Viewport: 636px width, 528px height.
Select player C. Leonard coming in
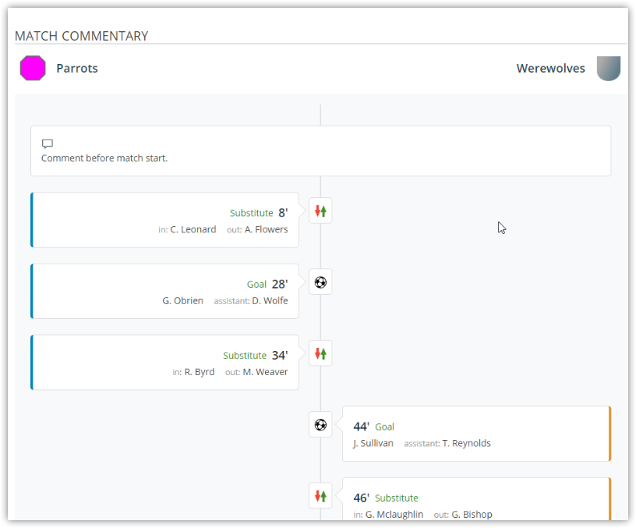coord(193,229)
